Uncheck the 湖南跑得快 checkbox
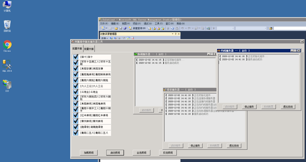This screenshot has height=162, width=306. pos(76,127)
